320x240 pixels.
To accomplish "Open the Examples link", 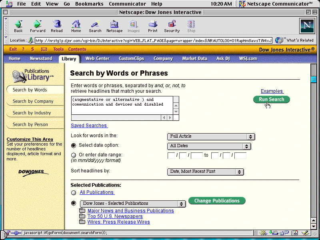I will pyautogui.click(x=272, y=91).
